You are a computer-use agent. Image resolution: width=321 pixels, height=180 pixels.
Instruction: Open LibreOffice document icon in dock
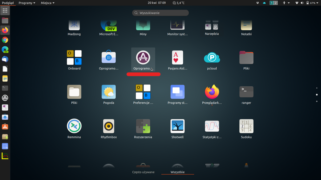5,69
